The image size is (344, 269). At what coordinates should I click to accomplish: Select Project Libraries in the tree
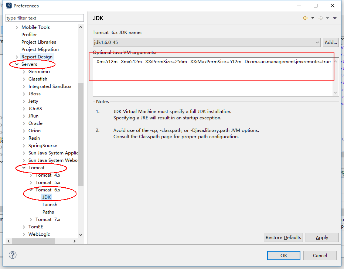coord(38,42)
